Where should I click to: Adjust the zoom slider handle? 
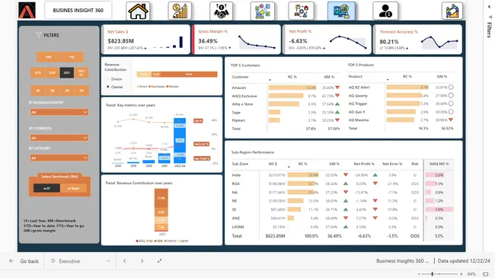point(433,274)
